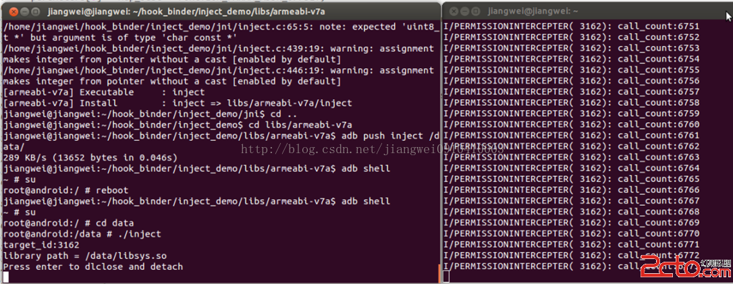Click the "target_id:3162" output line

[x=41, y=245]
